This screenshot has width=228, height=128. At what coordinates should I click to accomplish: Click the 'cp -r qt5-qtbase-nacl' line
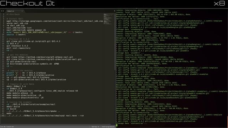28,78
